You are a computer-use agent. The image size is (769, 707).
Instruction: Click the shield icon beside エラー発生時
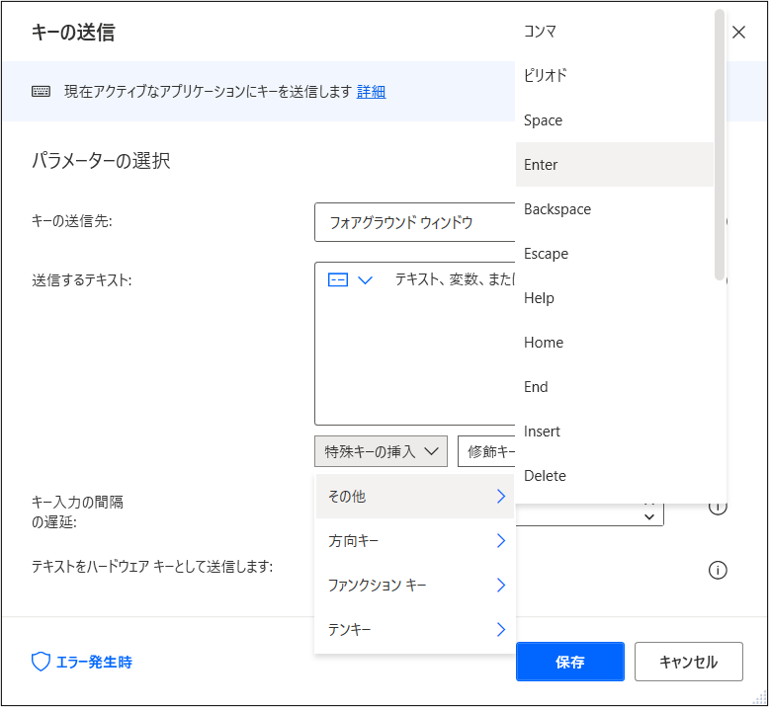[41, 662]
